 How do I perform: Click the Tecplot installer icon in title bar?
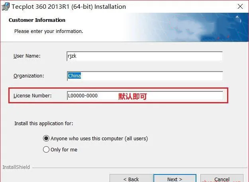(6, 7)
